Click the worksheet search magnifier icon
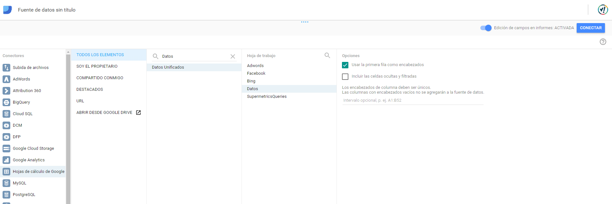The width and height of the screenshot is (612, 204). click(x=327, y=55)
